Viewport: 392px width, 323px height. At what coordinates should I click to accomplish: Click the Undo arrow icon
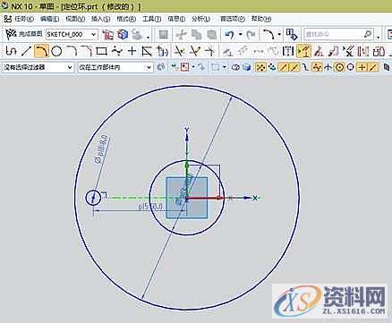click(229, 35)
